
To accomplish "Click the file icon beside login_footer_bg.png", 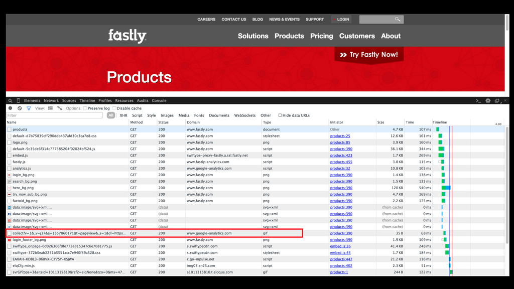I will pos(10,240).
